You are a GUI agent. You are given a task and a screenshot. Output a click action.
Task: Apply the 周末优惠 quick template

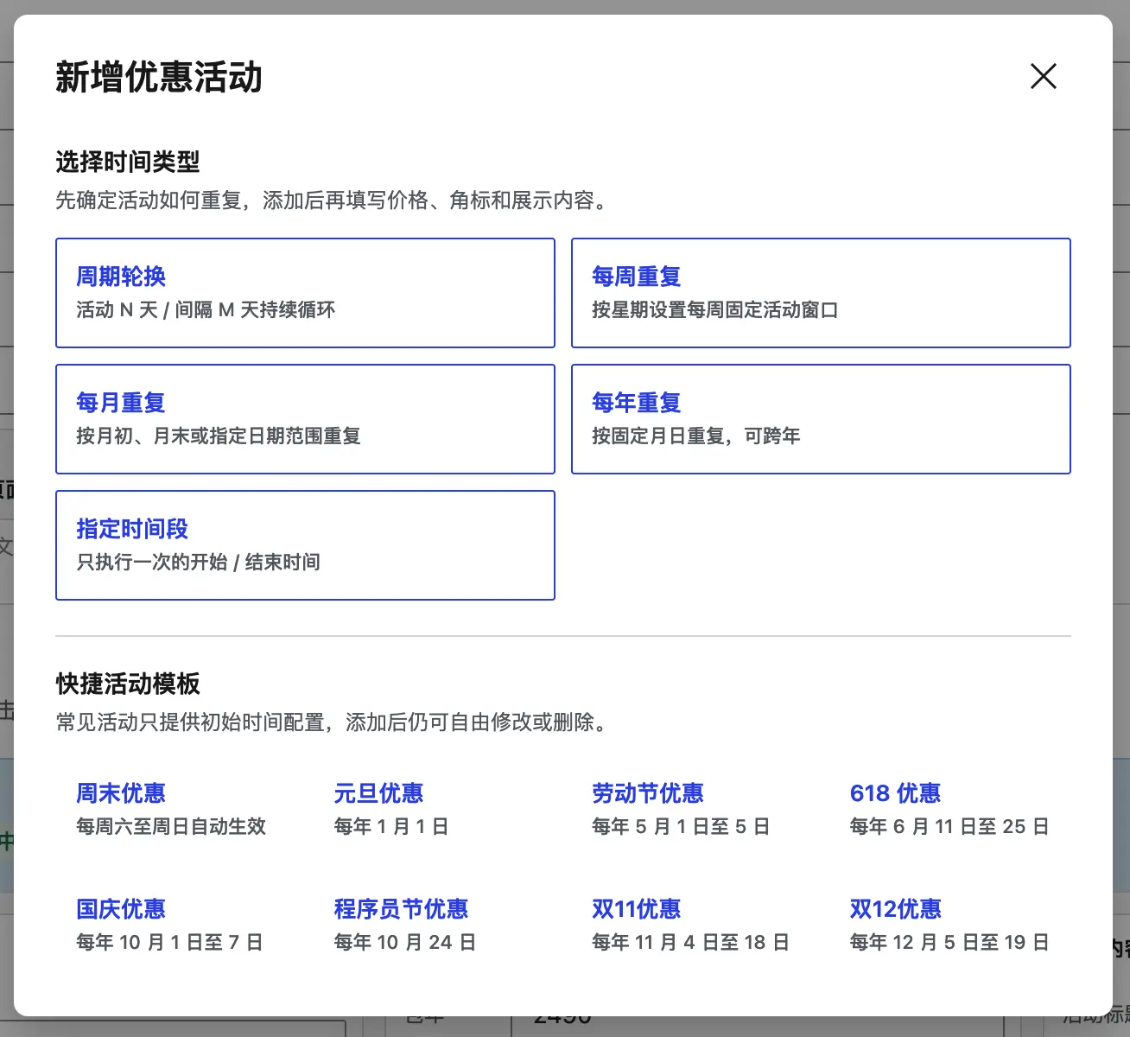click(176, 809)
